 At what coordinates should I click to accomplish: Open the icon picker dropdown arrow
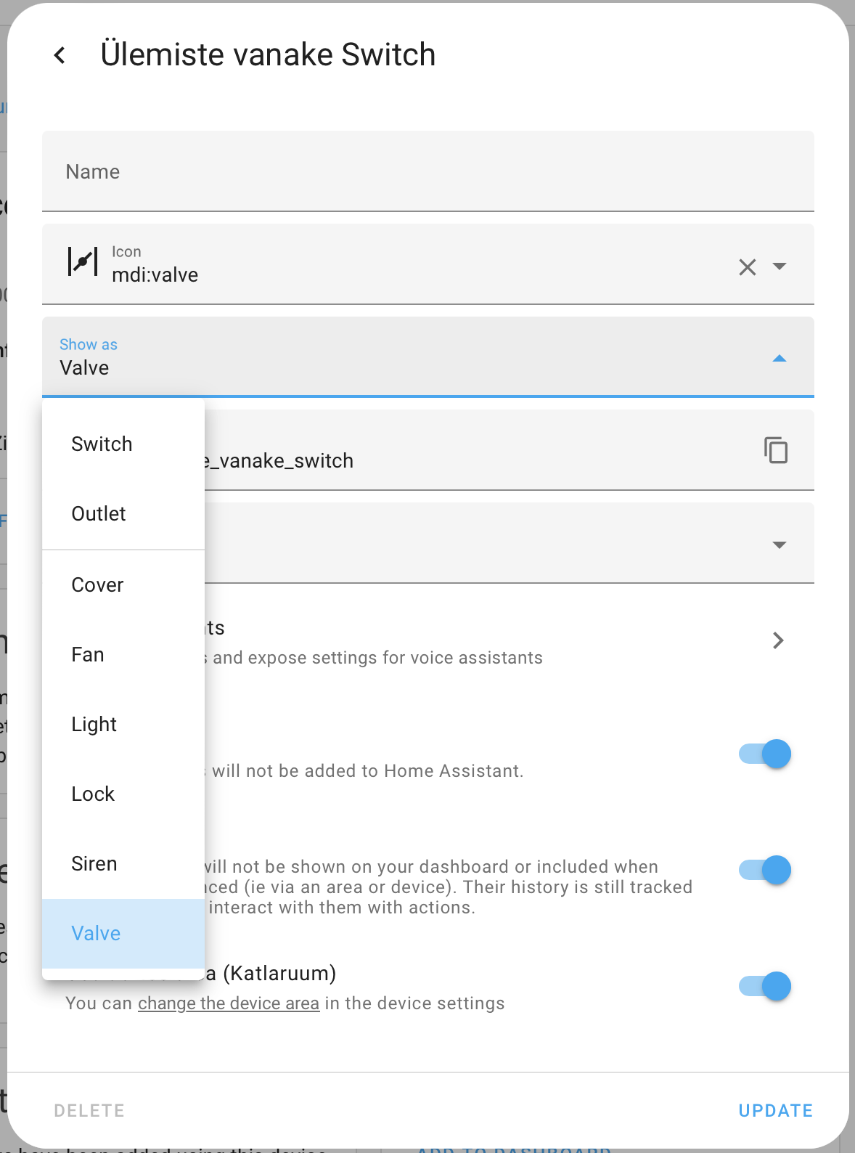click(x=780, y=266)
